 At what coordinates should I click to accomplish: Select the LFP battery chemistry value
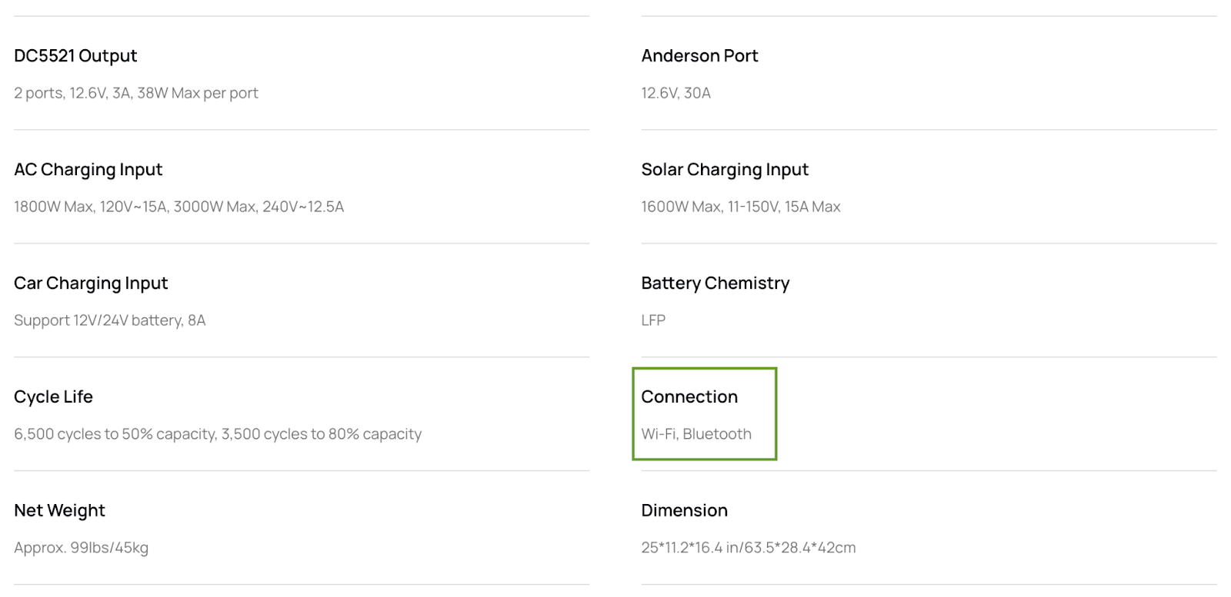tap(653, 320)
